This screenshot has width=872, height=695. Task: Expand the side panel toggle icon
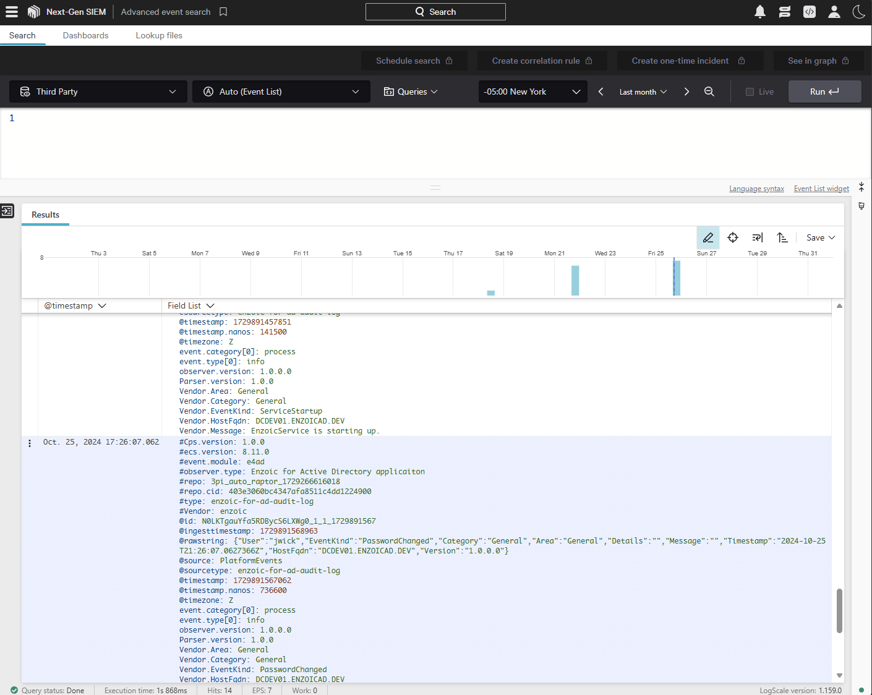tap(7, 211)
